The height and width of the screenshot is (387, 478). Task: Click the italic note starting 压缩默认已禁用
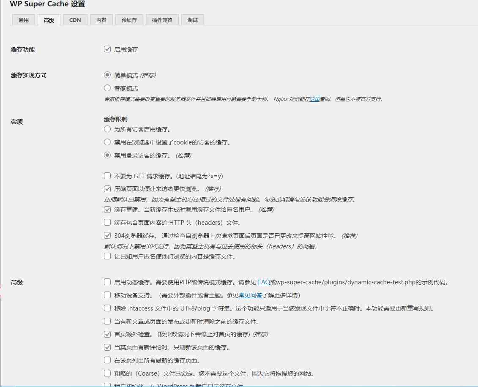(230, 199)
